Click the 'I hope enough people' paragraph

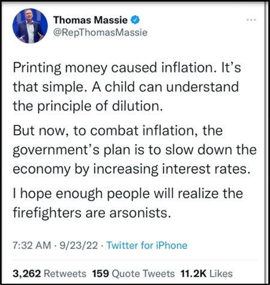click(x=128, y=203)
